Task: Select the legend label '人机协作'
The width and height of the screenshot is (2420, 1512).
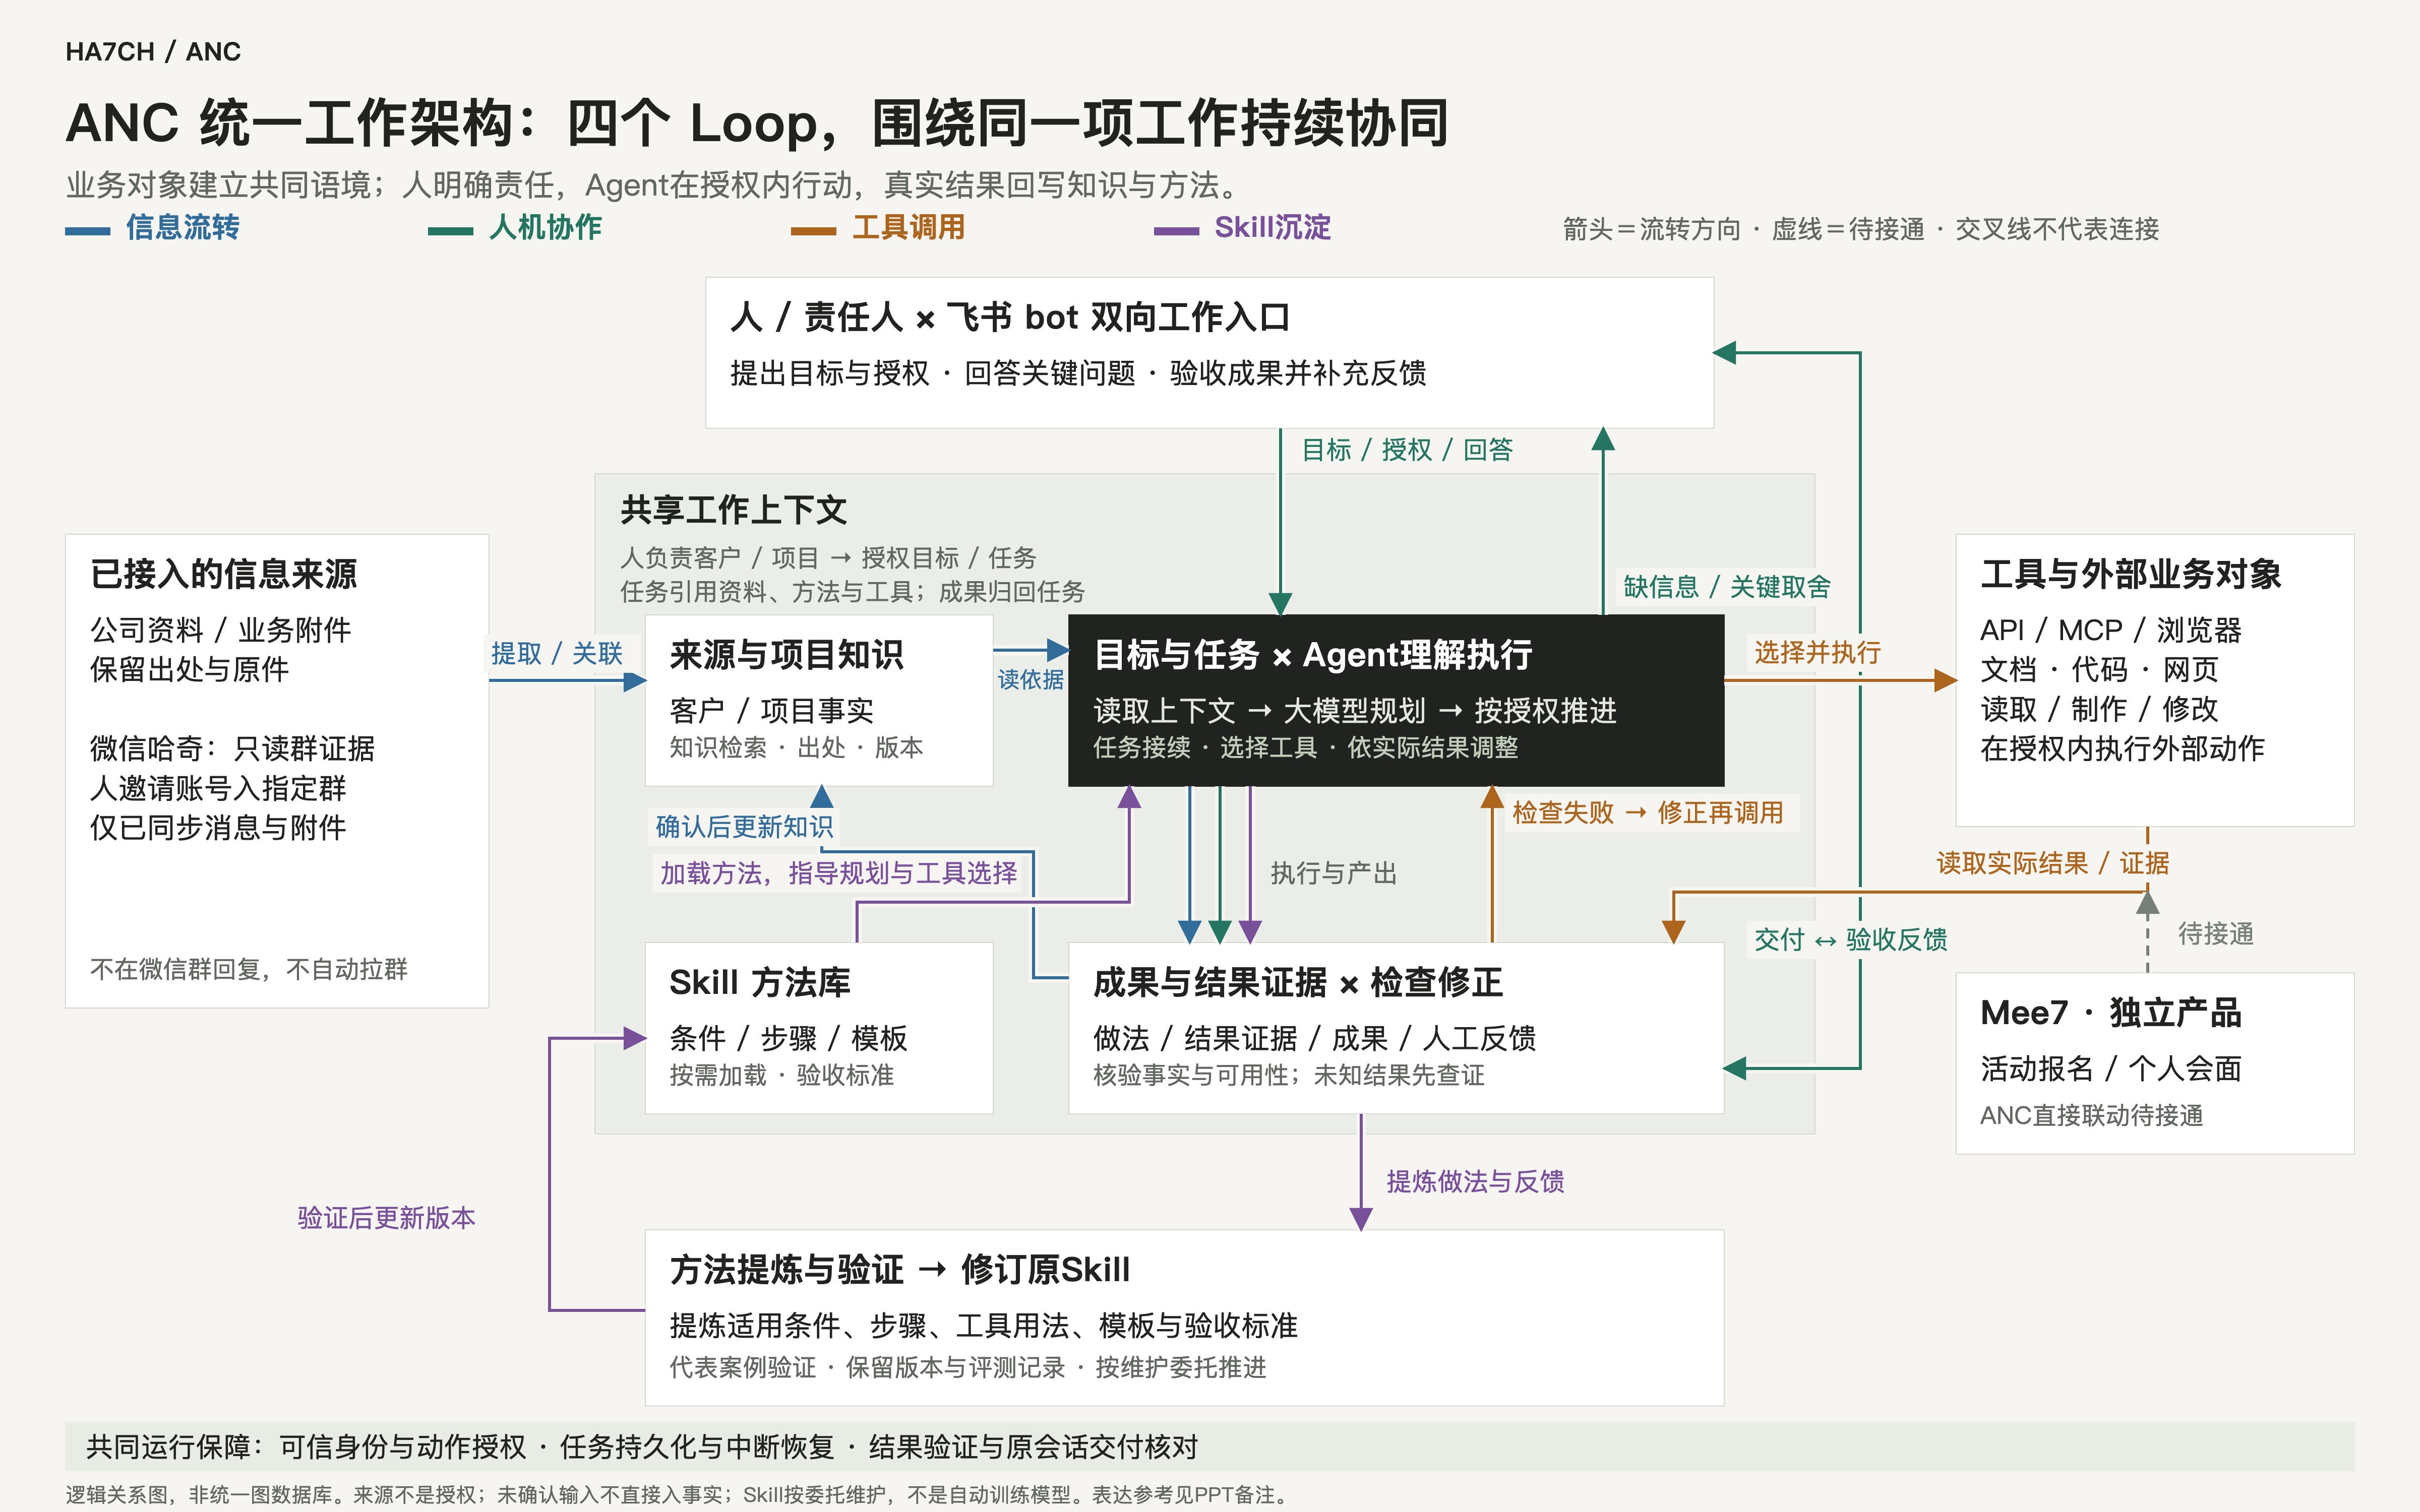Action: pyautogui.click(x=546, y=228)
